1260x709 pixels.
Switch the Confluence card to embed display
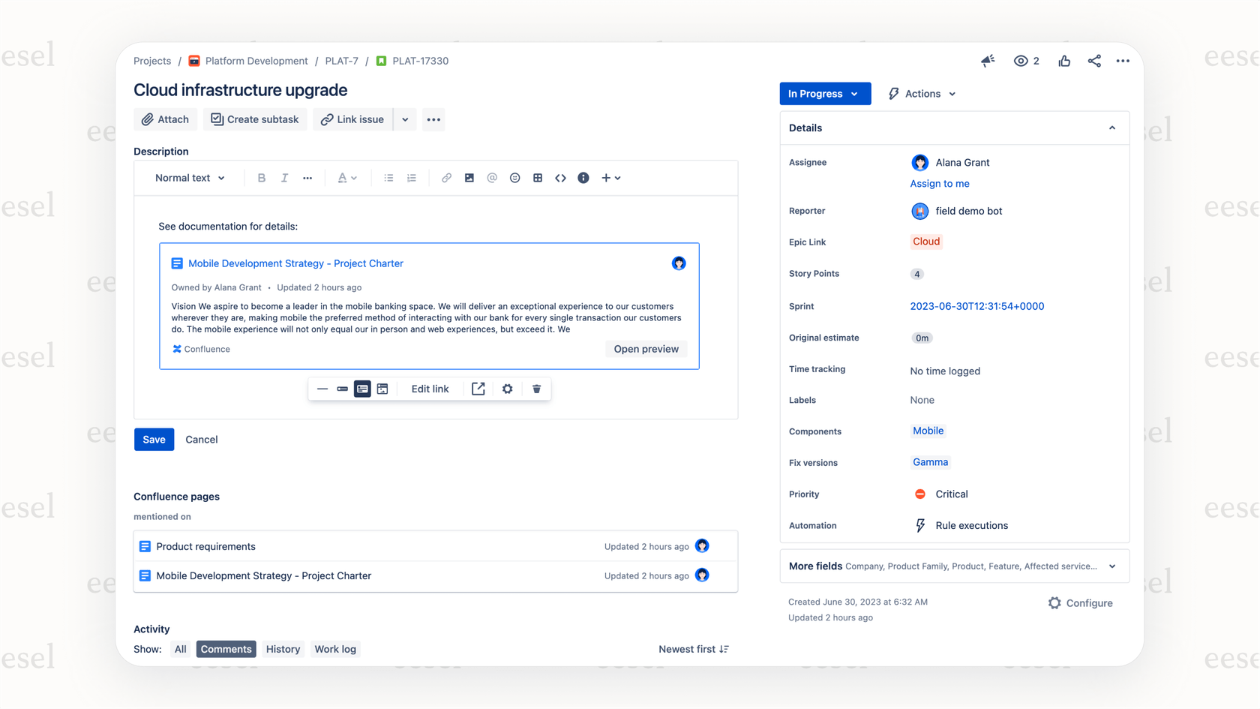(x=382, y=389)
